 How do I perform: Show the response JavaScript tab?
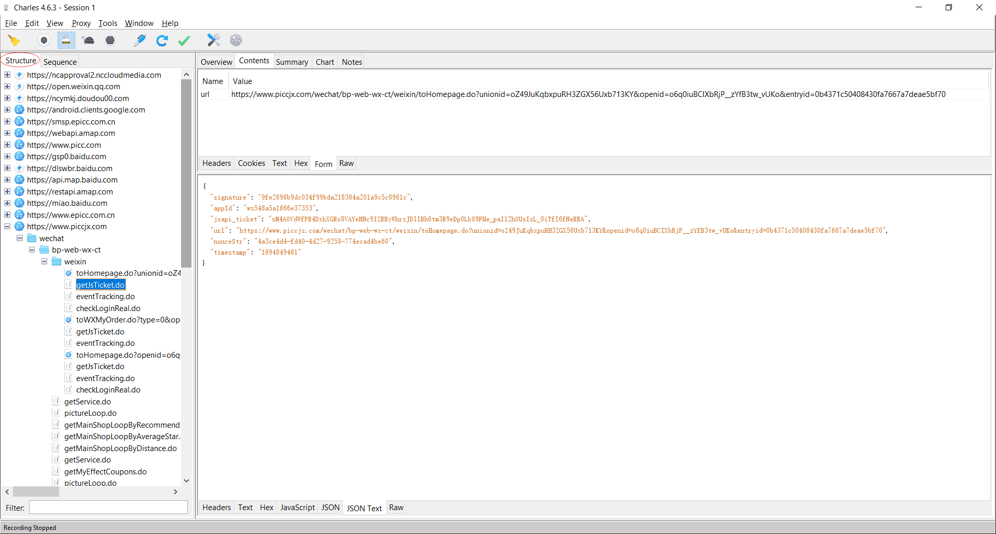[x=298, y=508]
